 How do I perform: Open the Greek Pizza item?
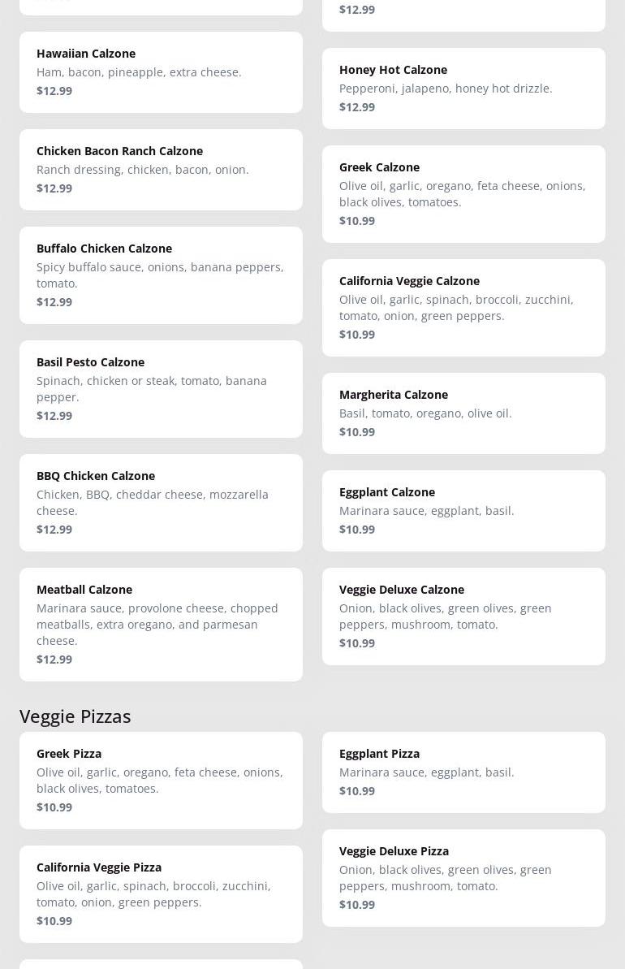[161, 780]
